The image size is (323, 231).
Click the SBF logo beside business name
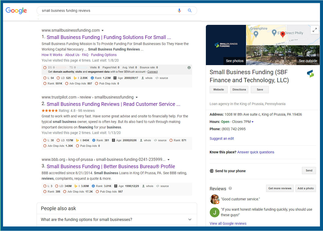click(x=310, y=74)
